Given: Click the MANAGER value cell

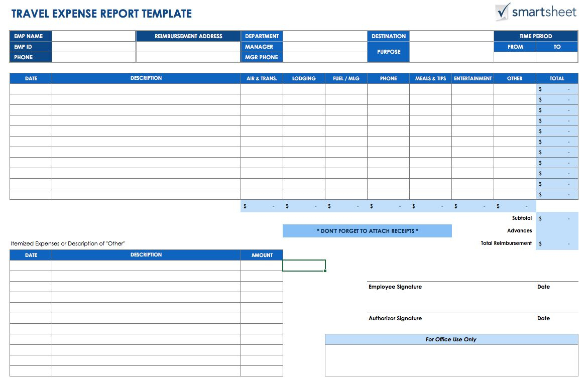Looking at the screenshot, I should coord(325,47).
